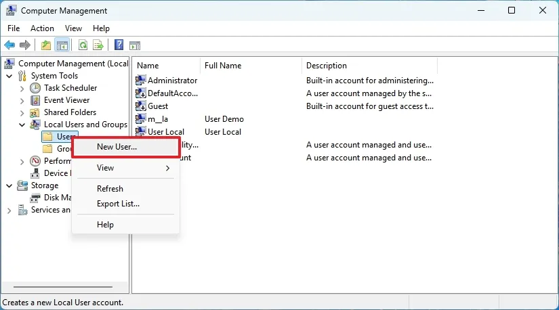The image size is (559, 310).
Task: Click the Services and Applications icon
Action: coord(23,211)
